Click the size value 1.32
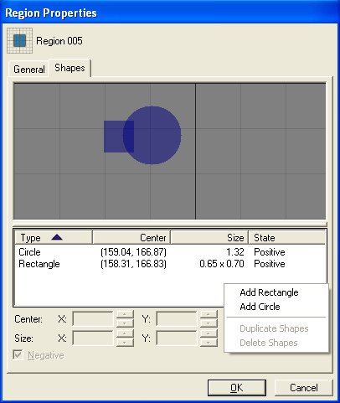Image resolution: width=340 pixels, height=403 pixels. (235, 252)
